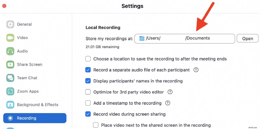Viewport: 260px width, 129px height.
Task: Enable Optimize for 3rd party video editor
Action: pyautogui.click(x=88, y=92)
